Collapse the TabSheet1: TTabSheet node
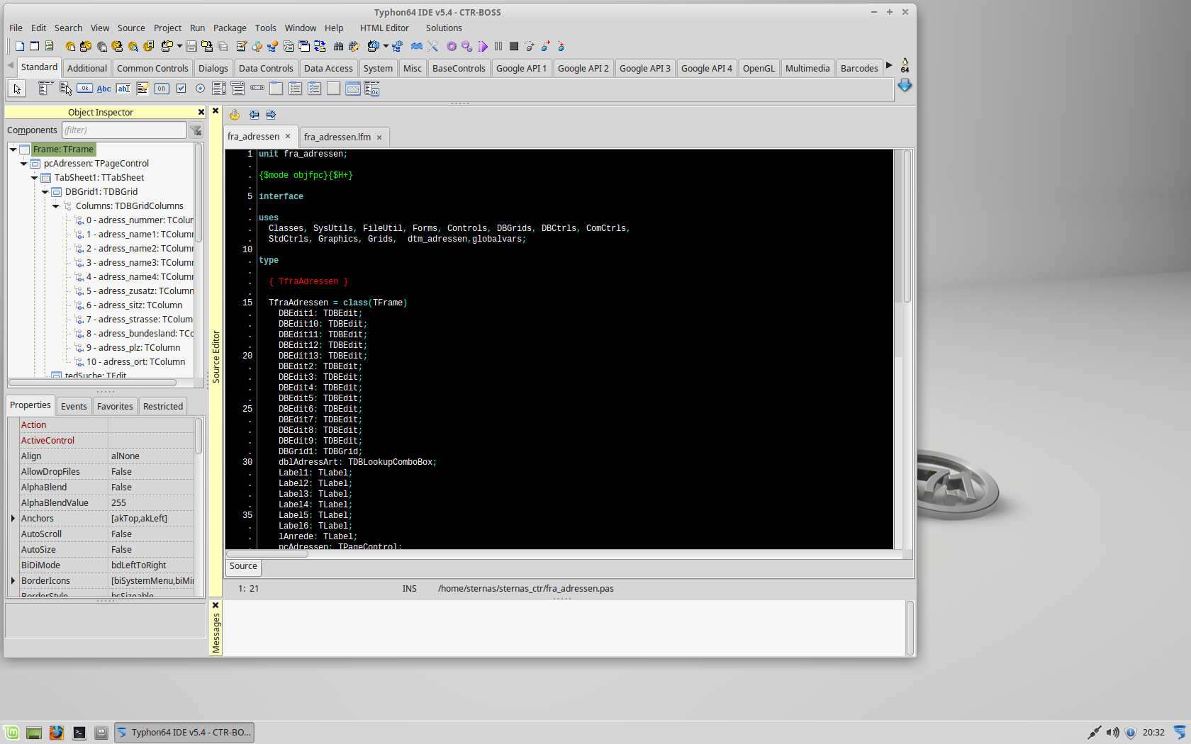The width and height of the screenshot is (1191, 744). click(34, 178)
